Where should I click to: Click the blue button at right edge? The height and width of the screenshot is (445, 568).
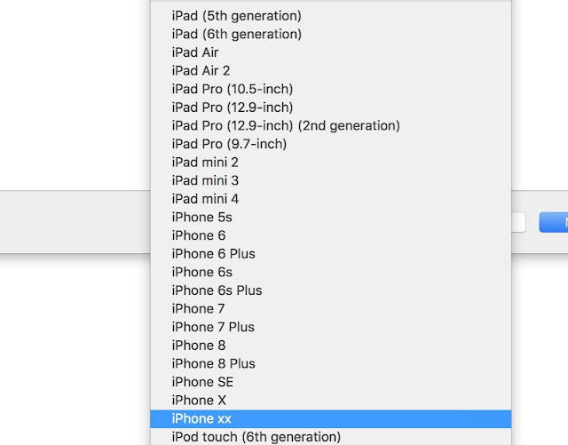(554, 222)
